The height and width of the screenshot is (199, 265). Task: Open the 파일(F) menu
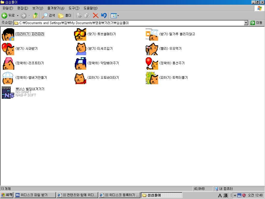coord(8,8)
